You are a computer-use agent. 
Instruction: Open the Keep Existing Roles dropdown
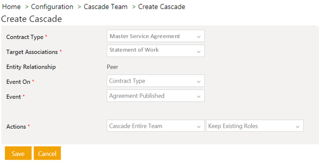point(254,126)
